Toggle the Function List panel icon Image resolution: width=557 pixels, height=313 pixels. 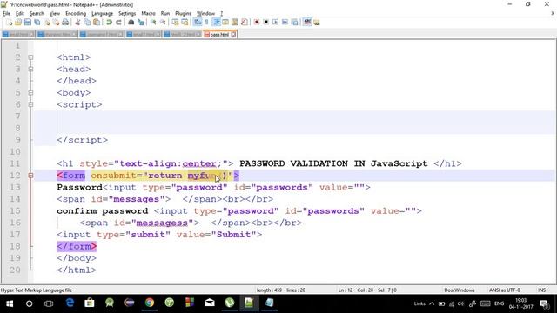pos(245,23)
